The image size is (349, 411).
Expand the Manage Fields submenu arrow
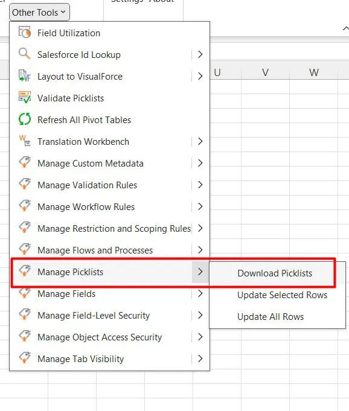click(200, 293)
